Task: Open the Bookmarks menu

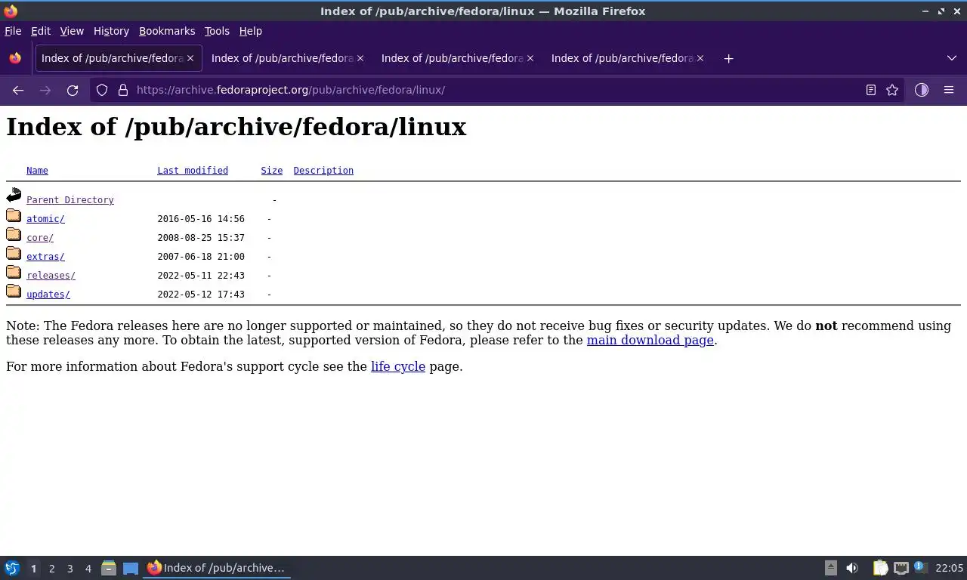Action: point(167,31)
